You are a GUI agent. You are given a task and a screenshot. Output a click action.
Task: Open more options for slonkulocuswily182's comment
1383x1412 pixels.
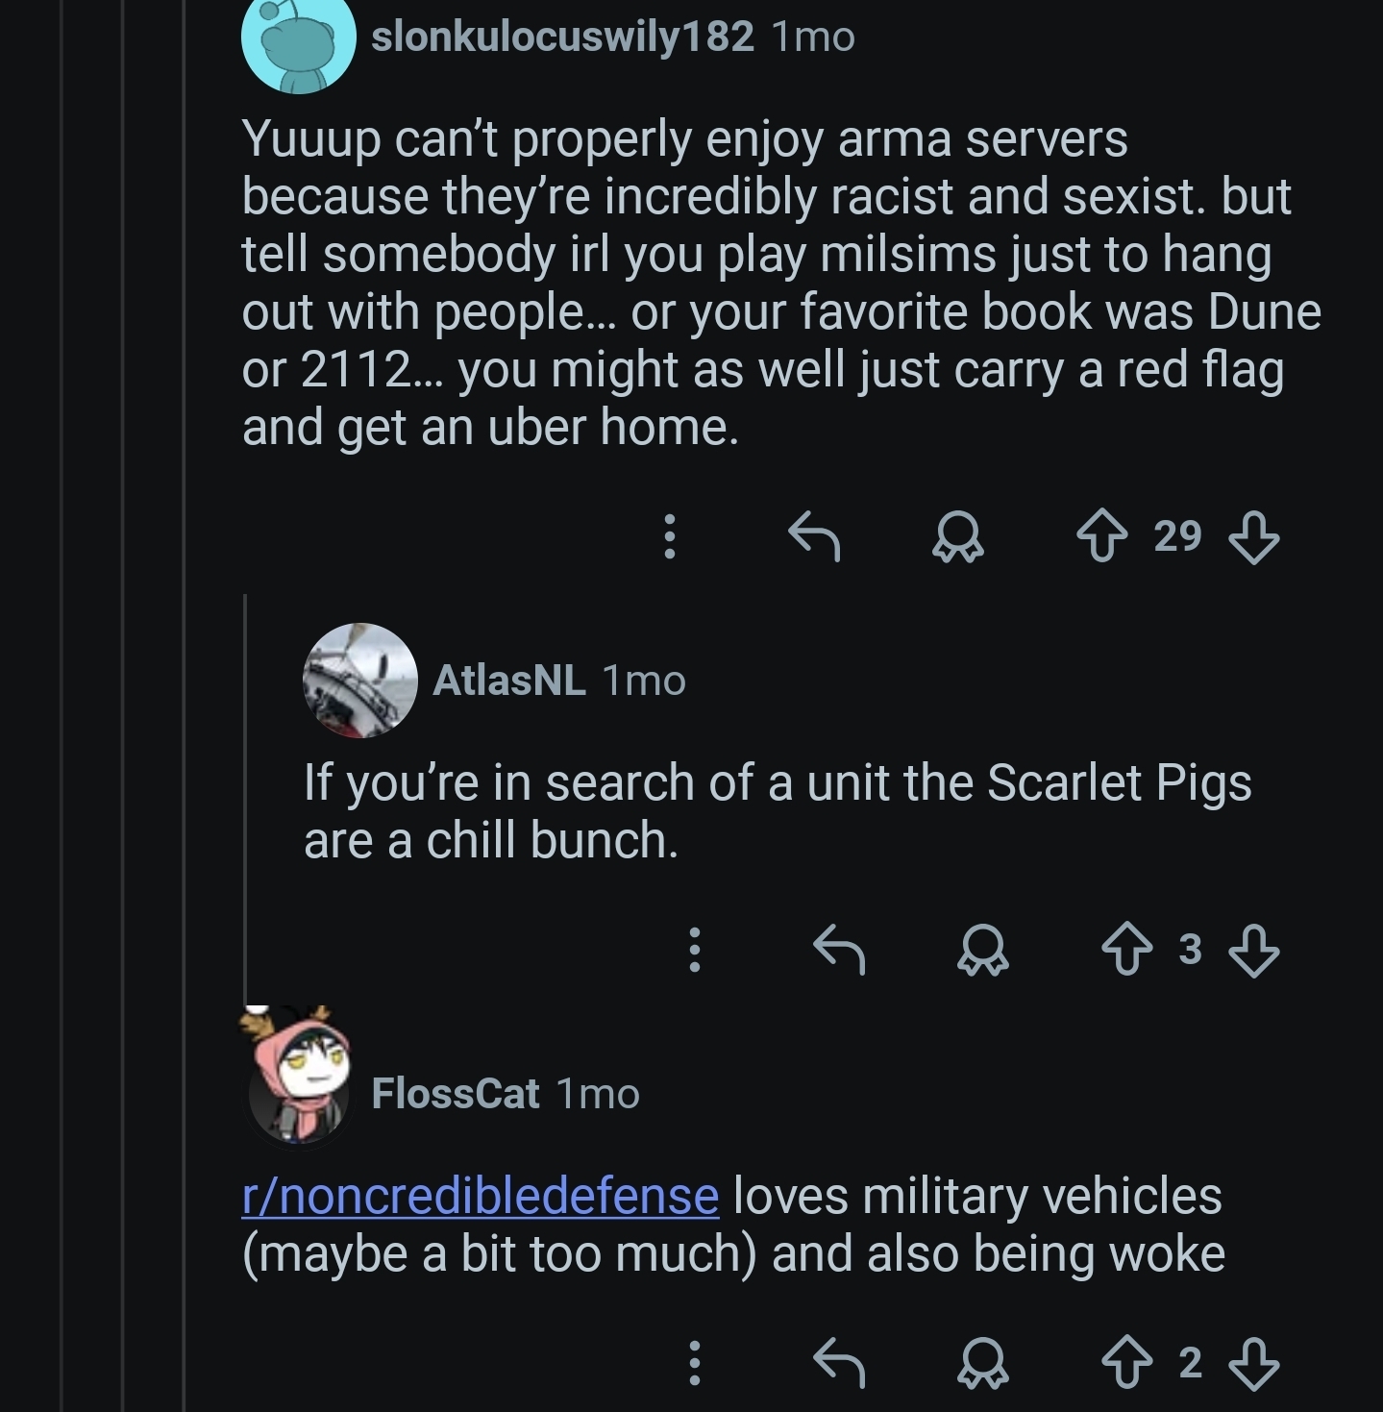pyautogui.click(x=671, y=536)
